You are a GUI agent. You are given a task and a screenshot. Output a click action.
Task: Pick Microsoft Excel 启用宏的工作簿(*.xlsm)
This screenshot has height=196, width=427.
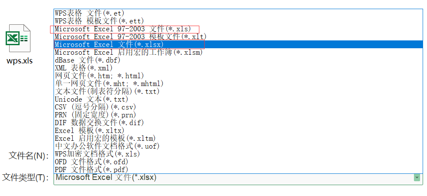point(238,52)
